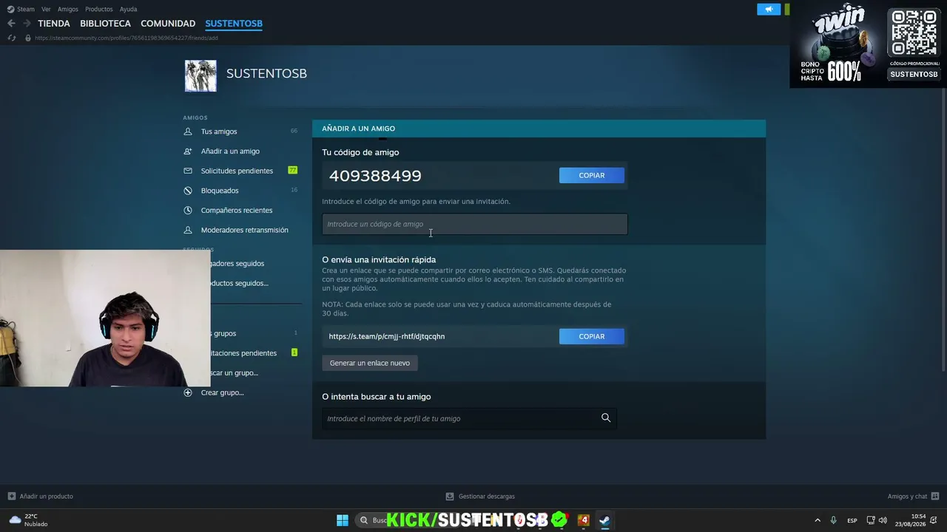Click the Crear grupo plus icon
The image size is (947, 532).
click(188, 392)
